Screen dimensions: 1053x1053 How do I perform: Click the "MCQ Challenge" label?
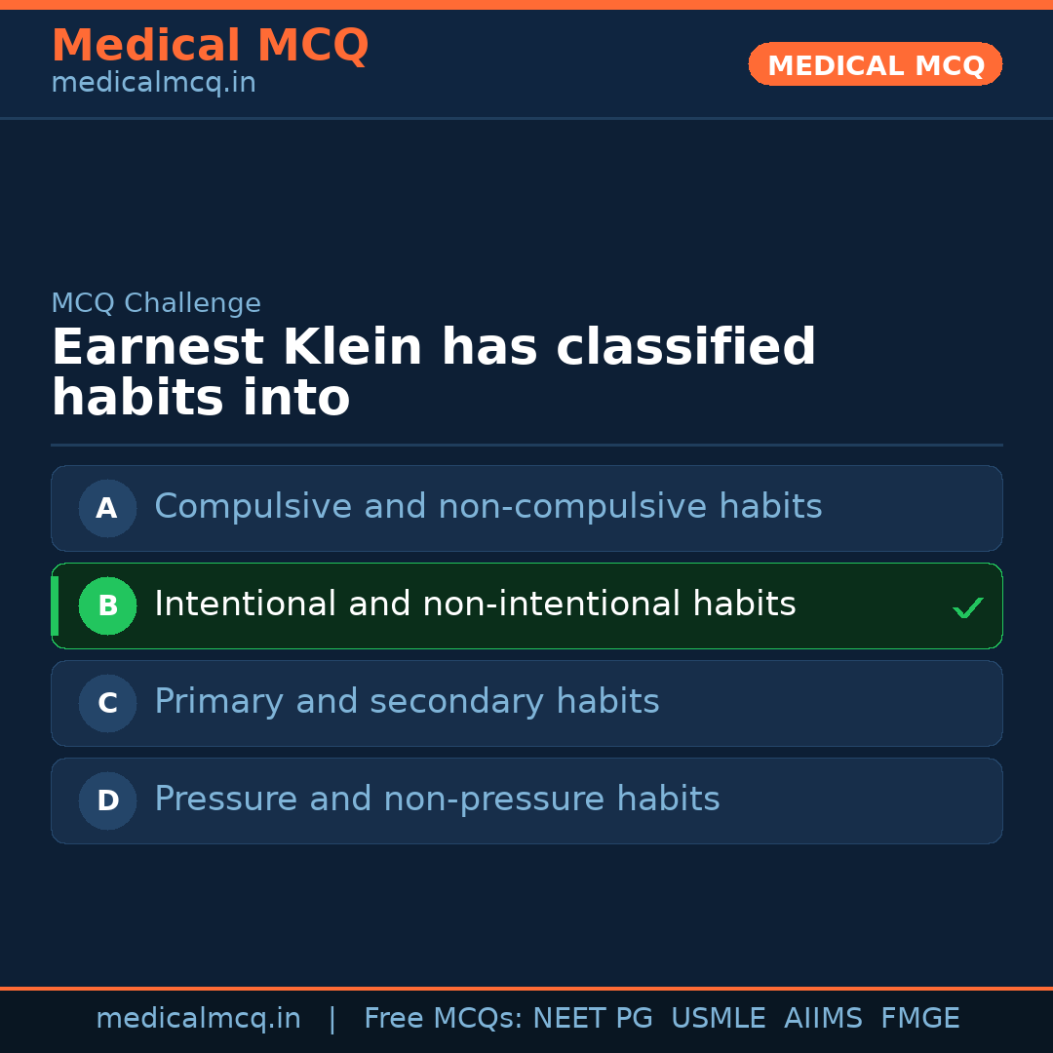point(156,303)
